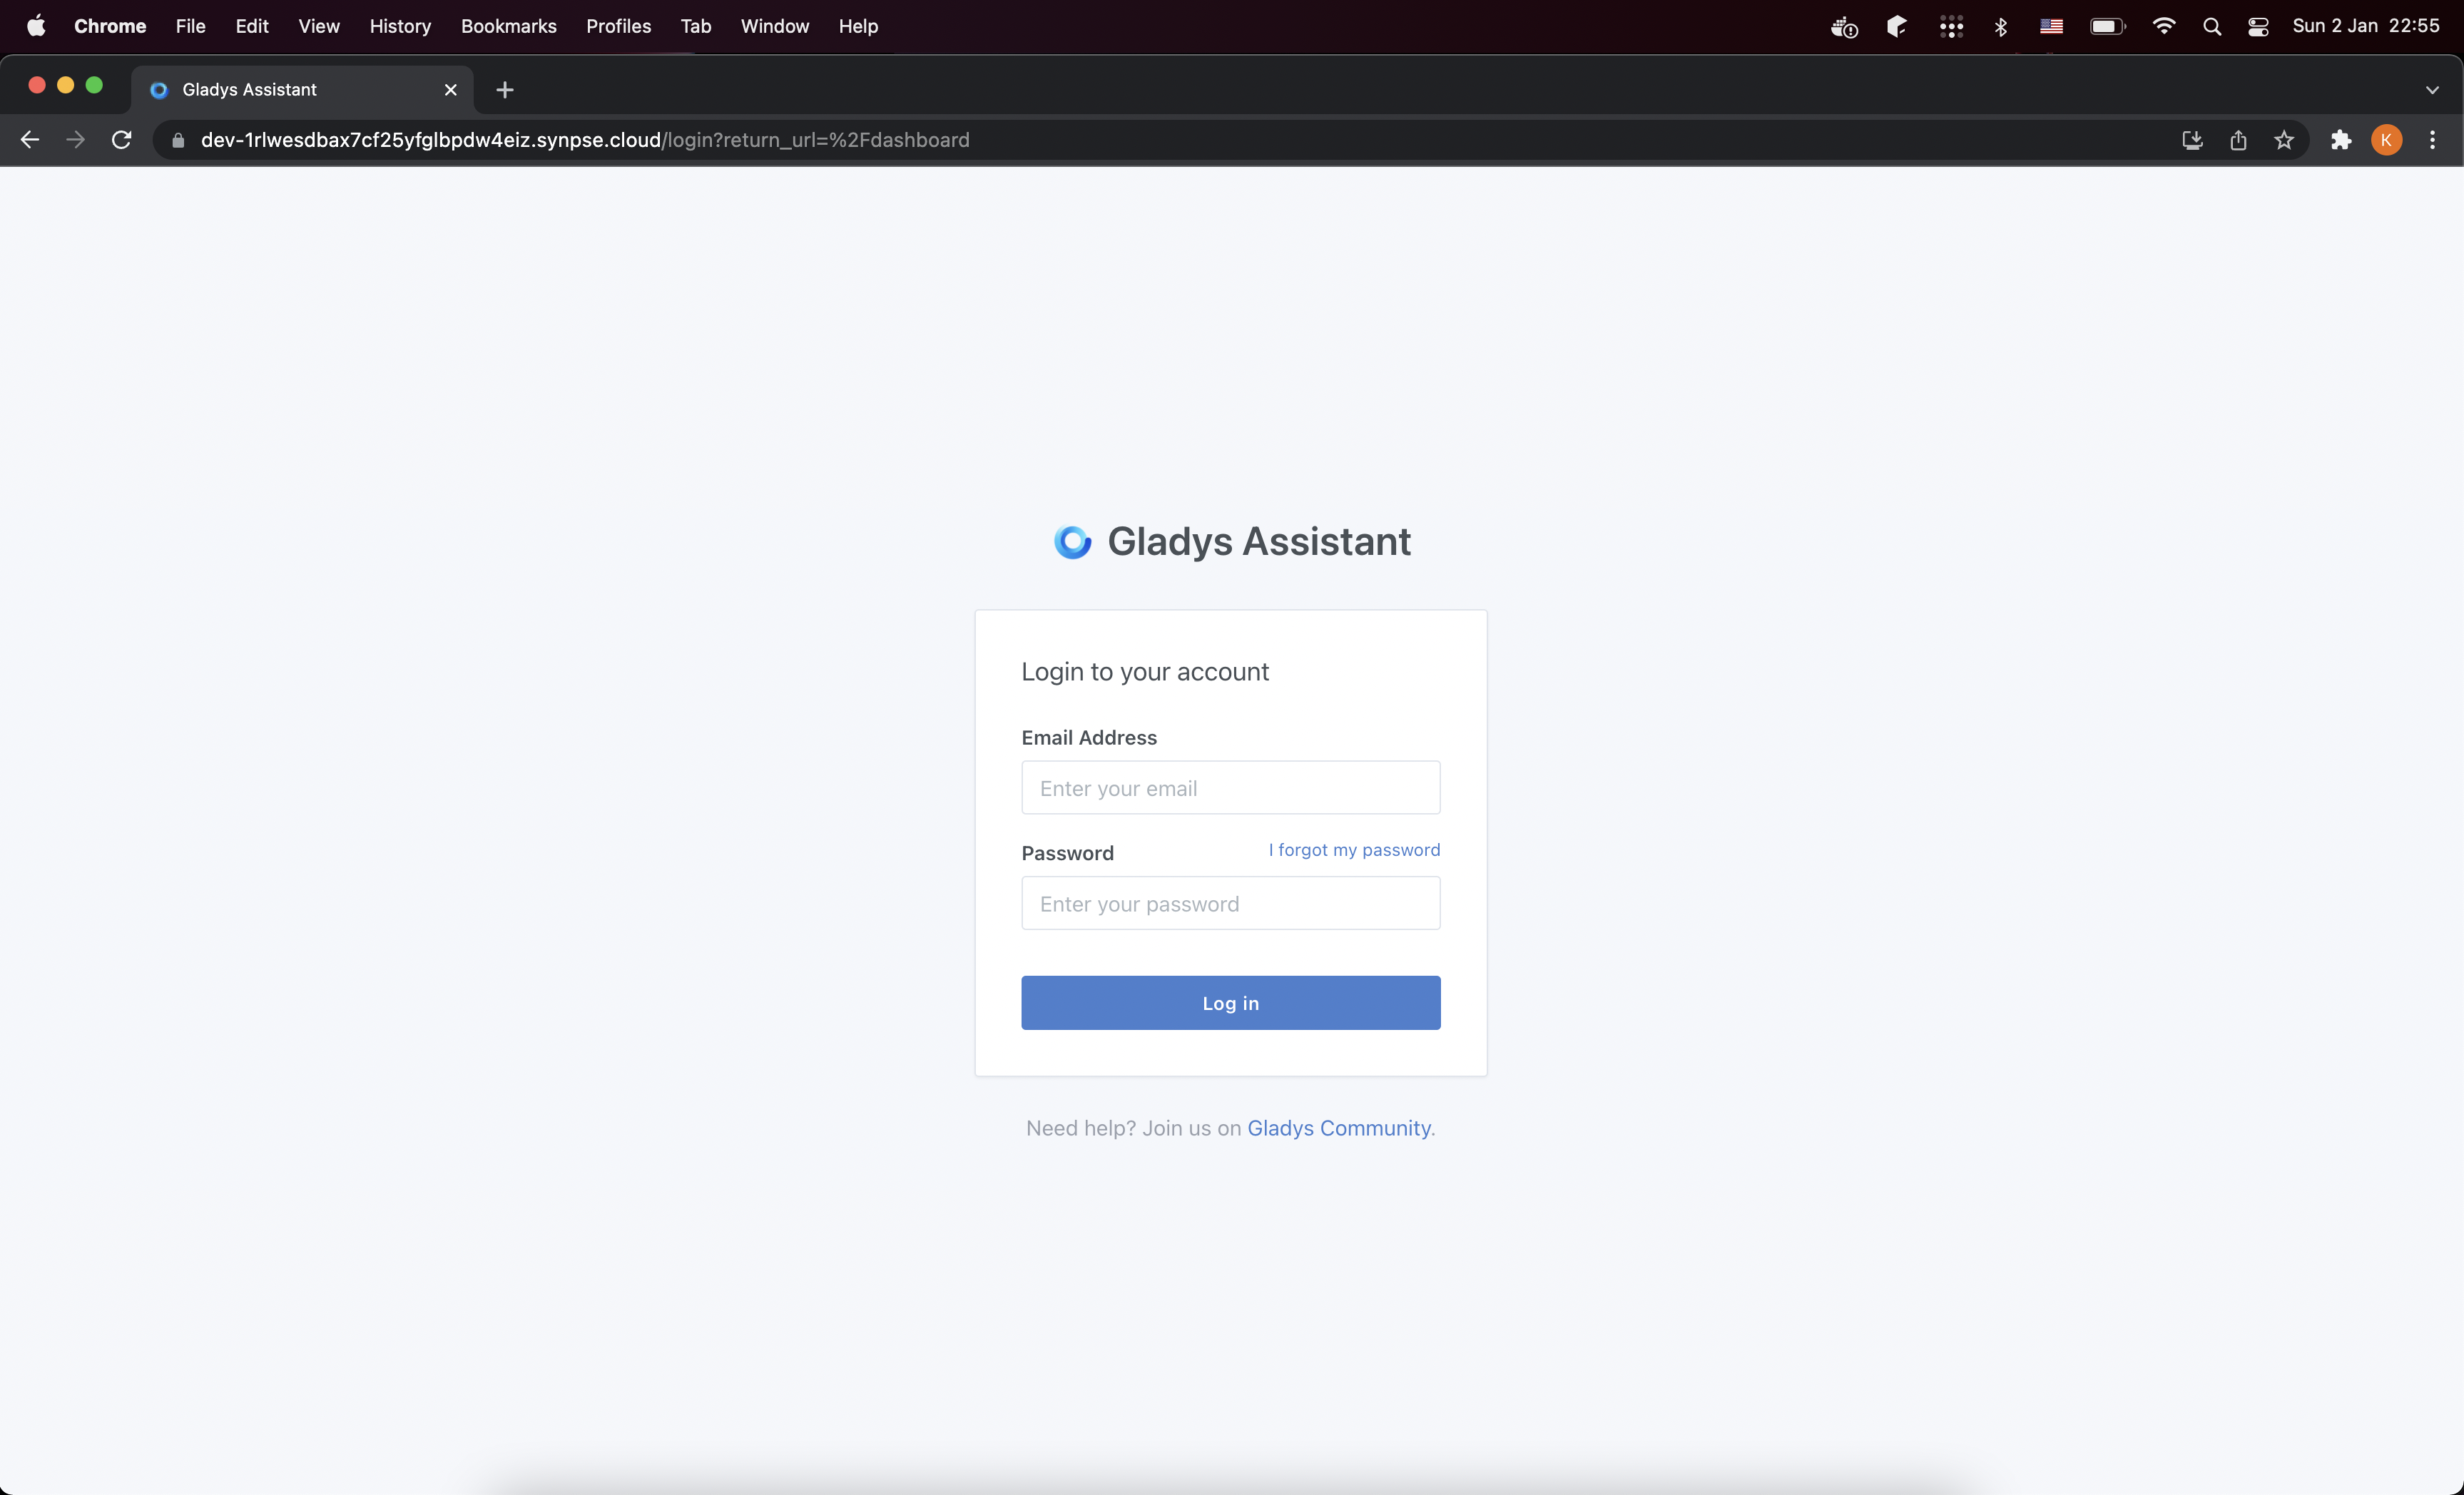Open a new tab with plus button
Screen dimensions: 2464x1495
pos(505,90)
